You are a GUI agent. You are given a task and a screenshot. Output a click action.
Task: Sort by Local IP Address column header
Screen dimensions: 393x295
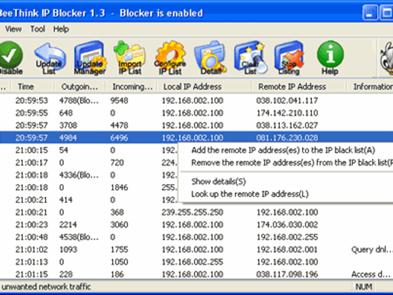pyautogui.click(x=204, y=87)
